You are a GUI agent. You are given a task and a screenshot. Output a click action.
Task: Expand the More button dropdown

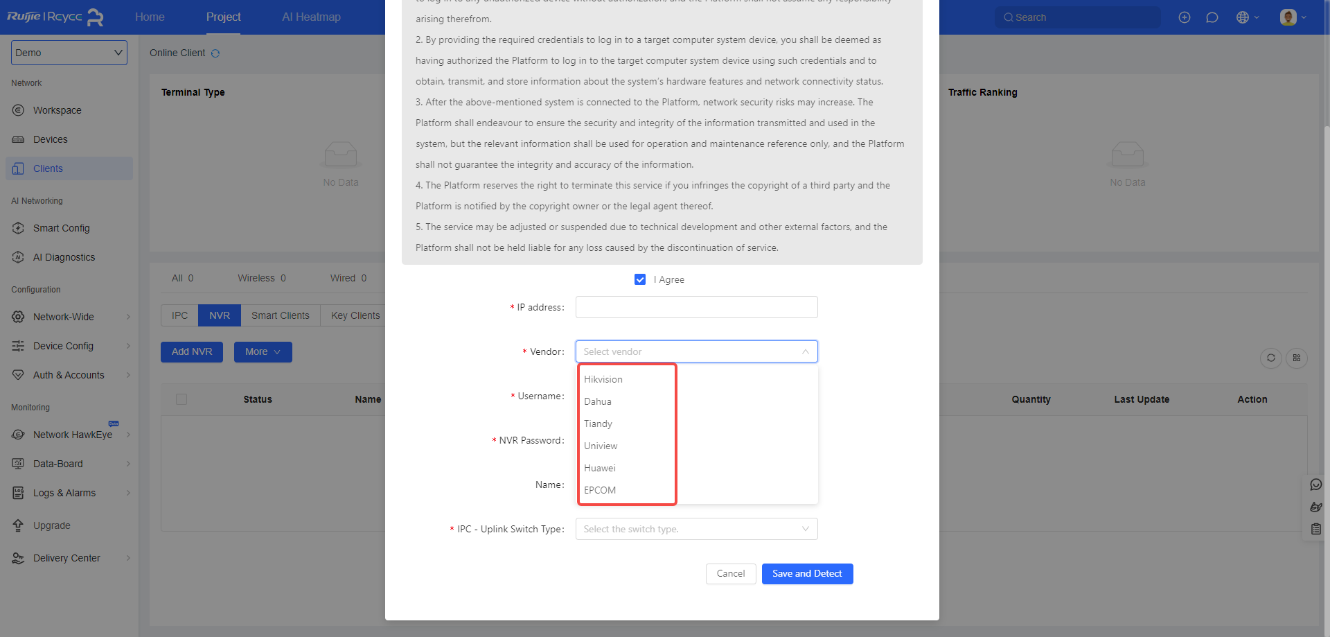[263, 352]
